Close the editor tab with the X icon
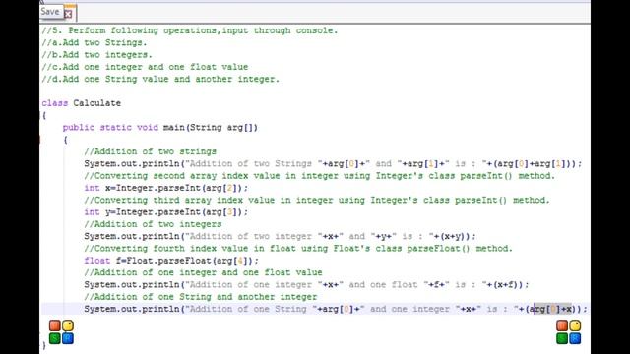 click(68, 14)
